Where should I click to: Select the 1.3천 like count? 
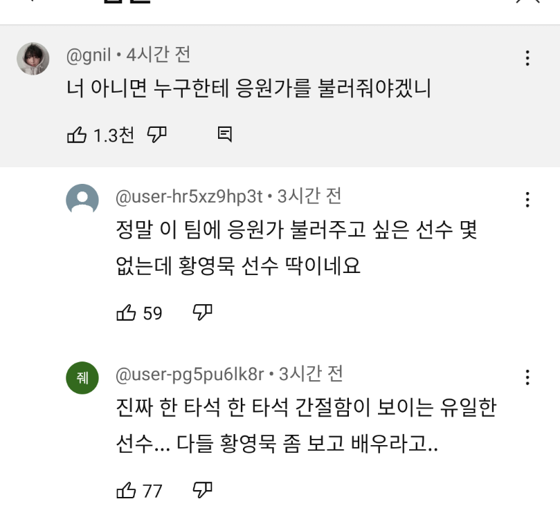point(114,135)
